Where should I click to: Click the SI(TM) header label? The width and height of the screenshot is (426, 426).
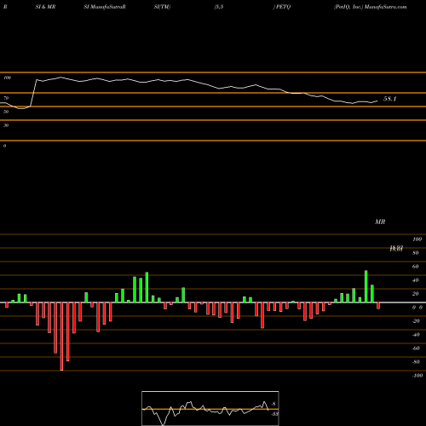pyautogui.click(x=162, y=7)
